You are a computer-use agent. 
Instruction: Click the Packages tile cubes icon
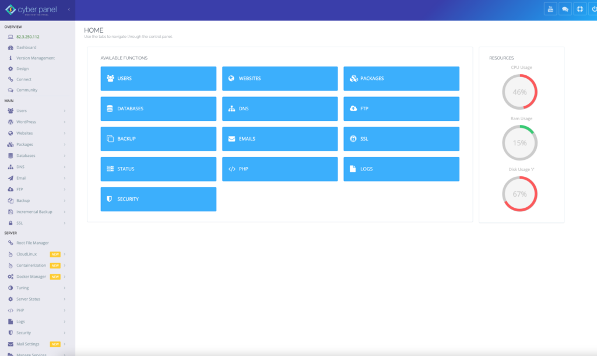point(354,78)
